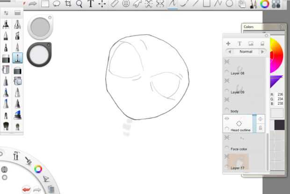
Task: Click the red undo arrow in lagoon
Action: coord(26,190)
